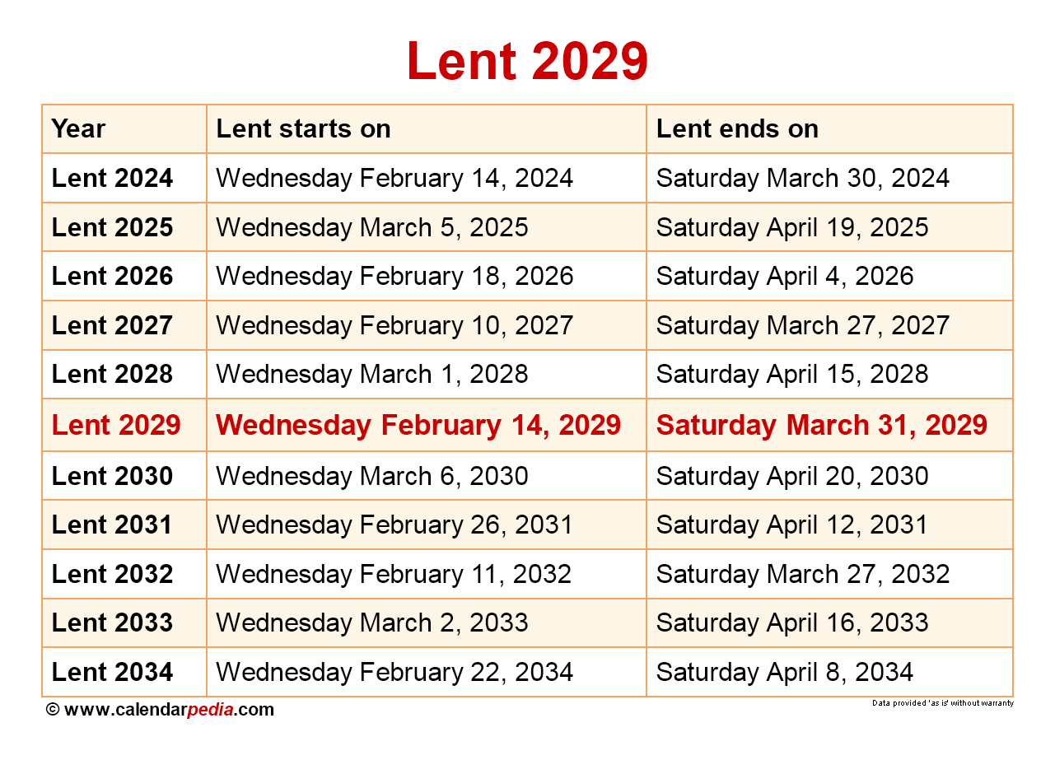Select the Lent 2026 row label
The image size is (1055, 760).
pos(112,276)
